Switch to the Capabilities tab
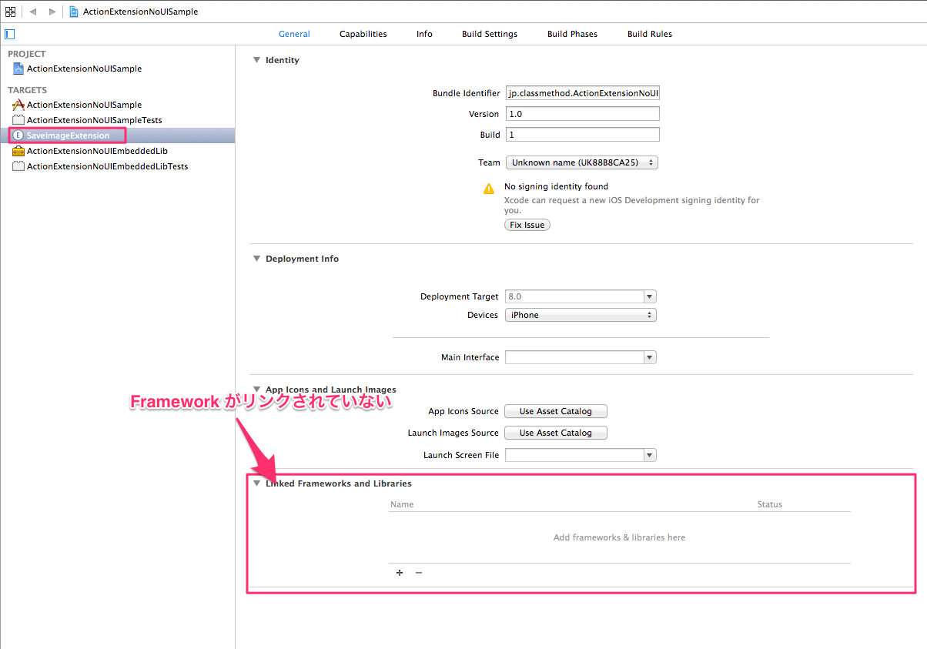927x649 pixels. coord(363,34)
